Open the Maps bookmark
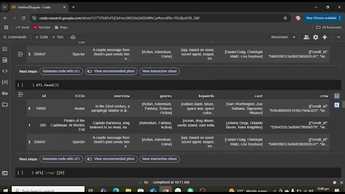345x194 pixels. [61, 27]
